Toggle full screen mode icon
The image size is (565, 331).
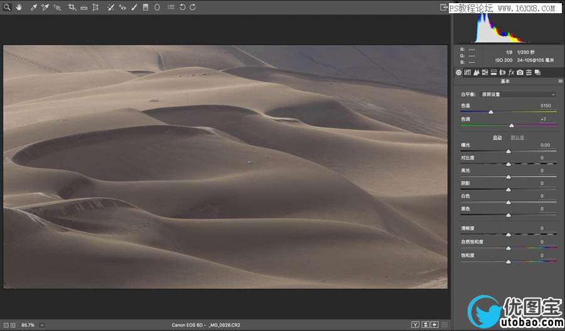tap(444, 7)
